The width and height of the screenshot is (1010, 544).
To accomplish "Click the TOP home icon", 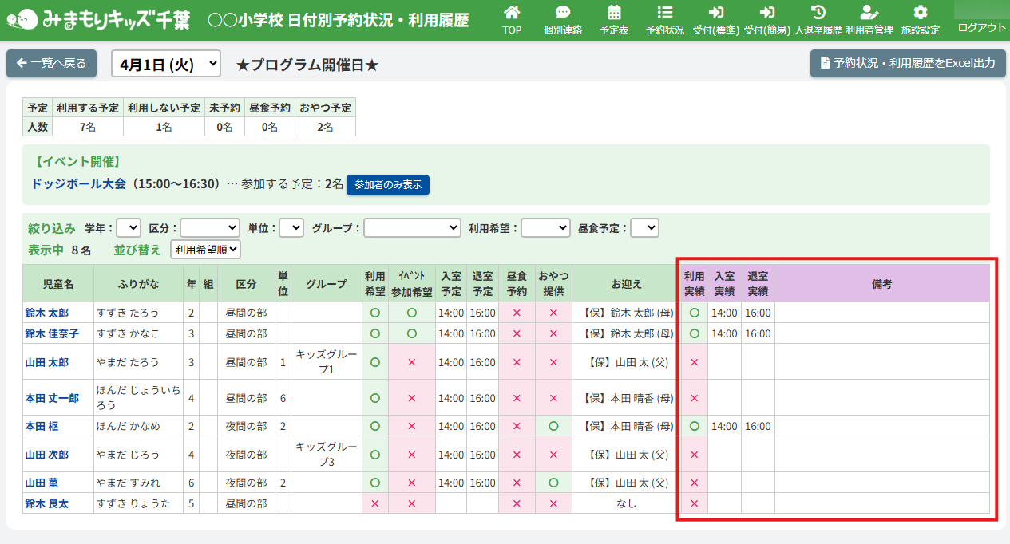I will 512,13.
